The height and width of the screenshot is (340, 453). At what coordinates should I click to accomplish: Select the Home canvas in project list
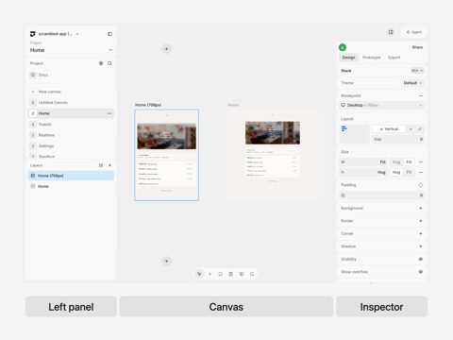click(71, 113)
